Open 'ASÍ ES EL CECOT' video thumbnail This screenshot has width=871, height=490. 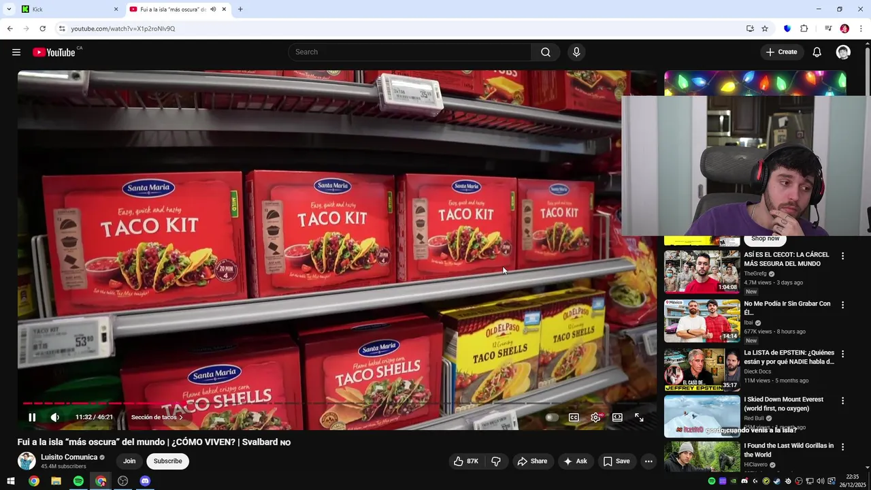pos(702,272)
